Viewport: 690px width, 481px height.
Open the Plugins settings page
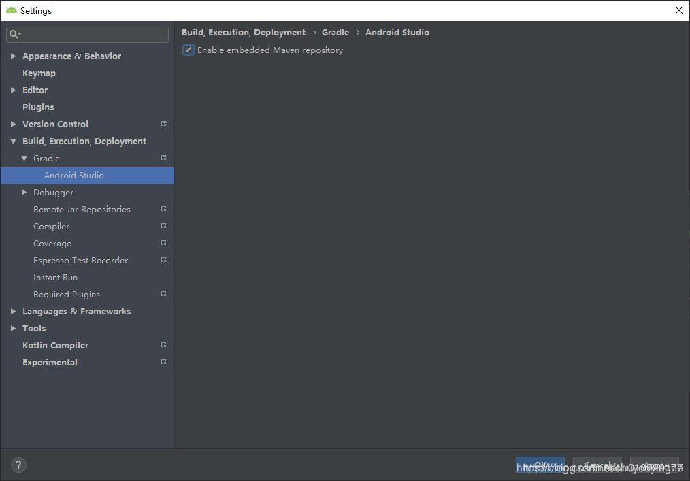[x=38, y=107]
